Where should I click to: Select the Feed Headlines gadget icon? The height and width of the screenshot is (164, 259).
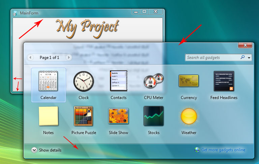tap(224, 81)
